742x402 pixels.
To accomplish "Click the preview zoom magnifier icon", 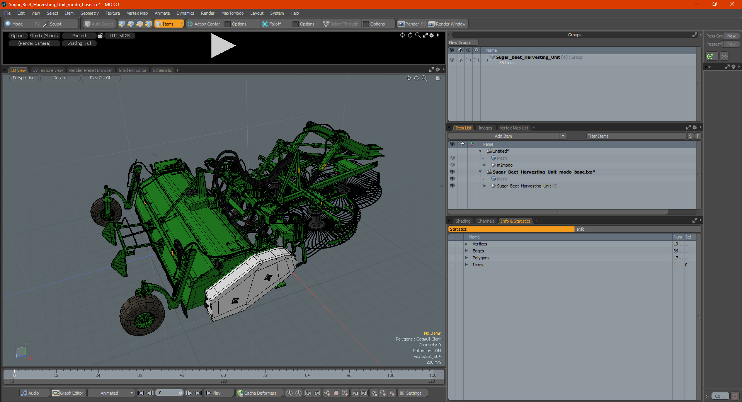I will pos(418,35).
